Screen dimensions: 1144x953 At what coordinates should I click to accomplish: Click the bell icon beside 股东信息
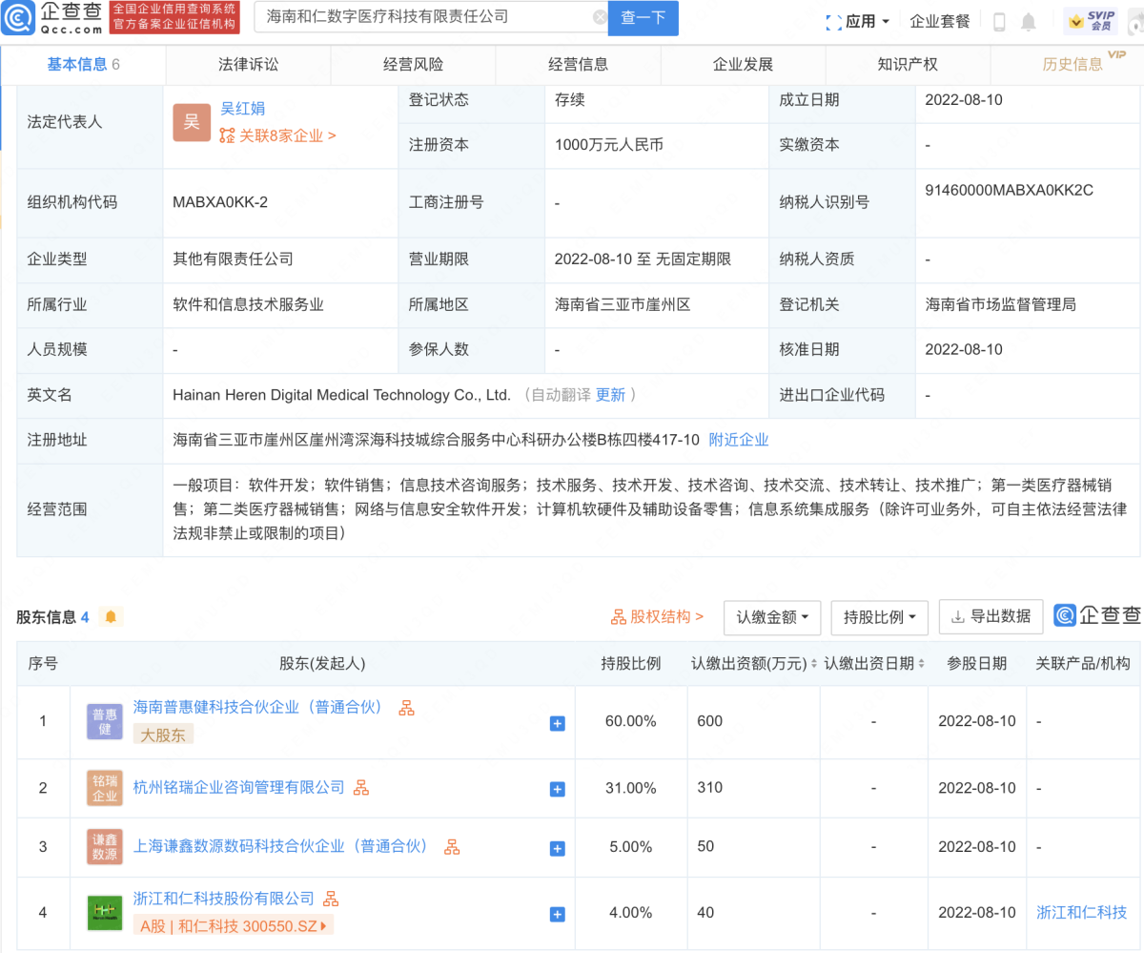pos(111,616)
